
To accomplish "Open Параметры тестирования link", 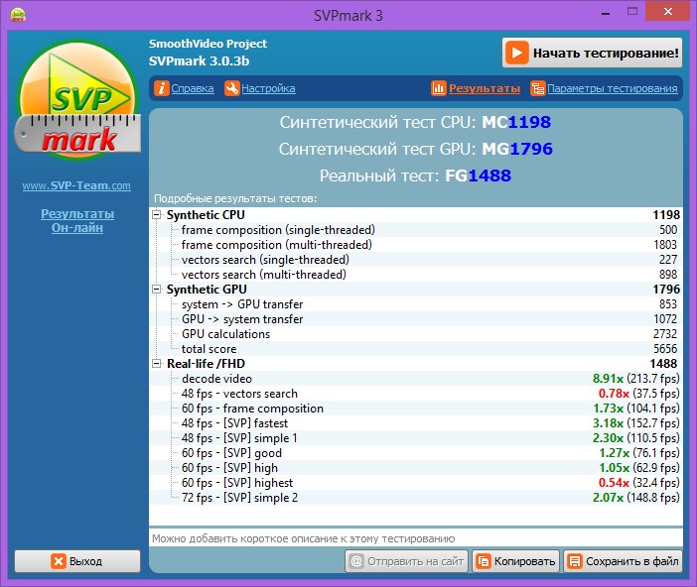I will pos(613,88).
